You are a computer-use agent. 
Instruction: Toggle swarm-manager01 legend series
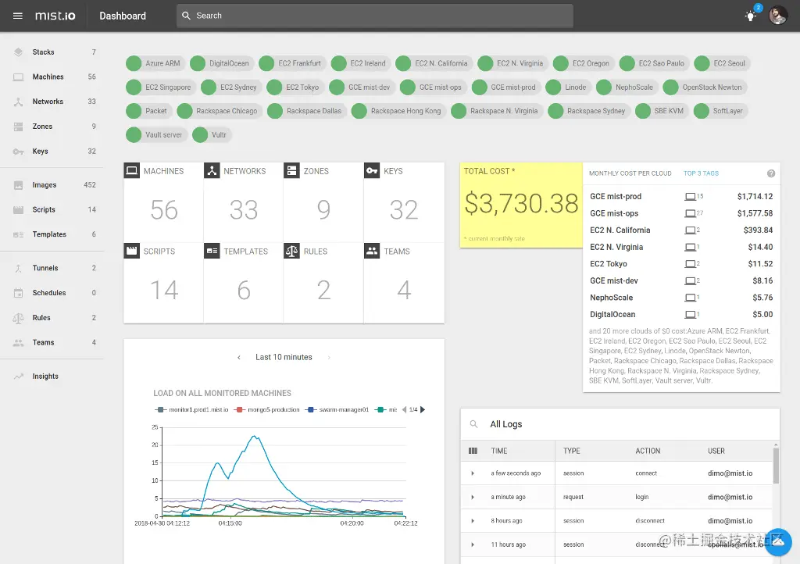point(337,409)
